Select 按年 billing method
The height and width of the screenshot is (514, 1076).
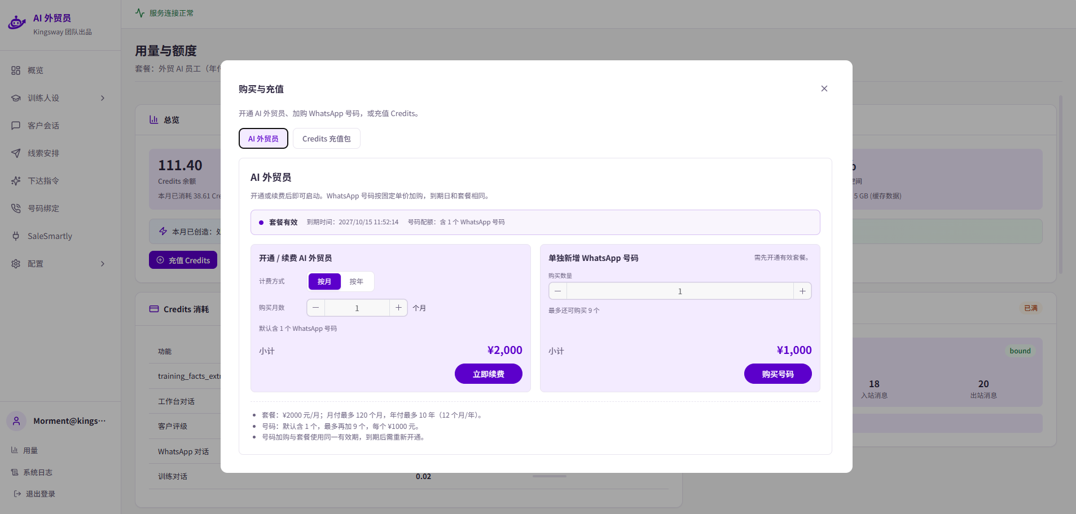(356, 281)
